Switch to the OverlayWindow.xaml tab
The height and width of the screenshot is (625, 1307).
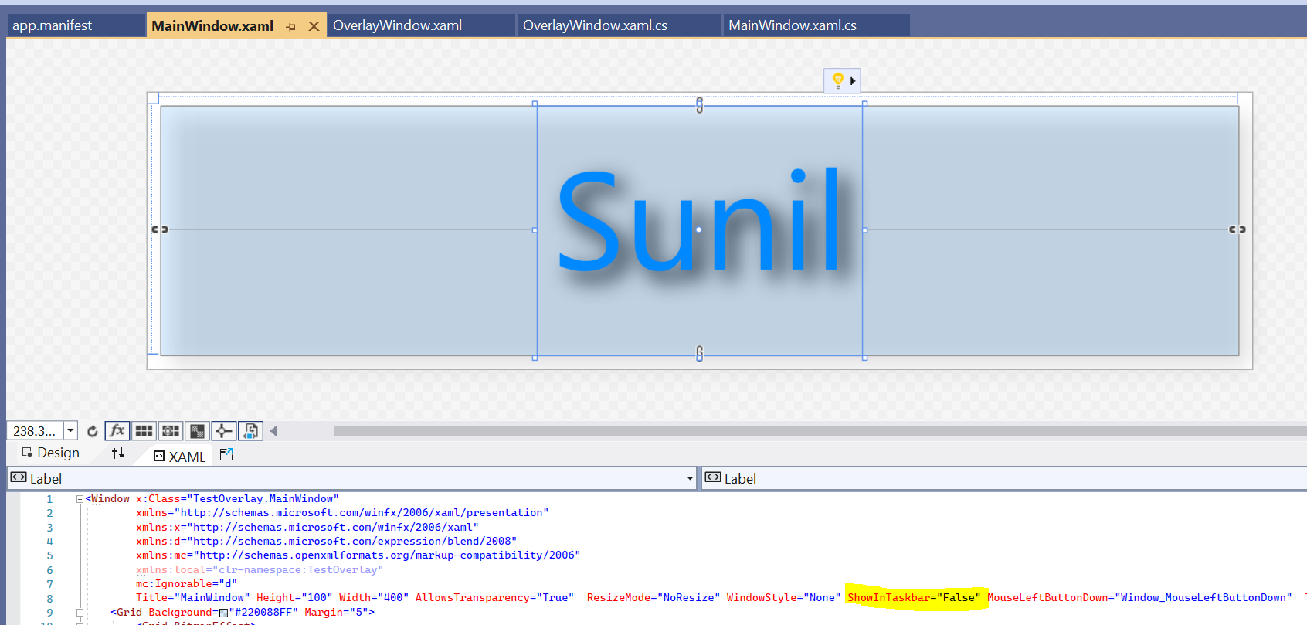[421, 25]
